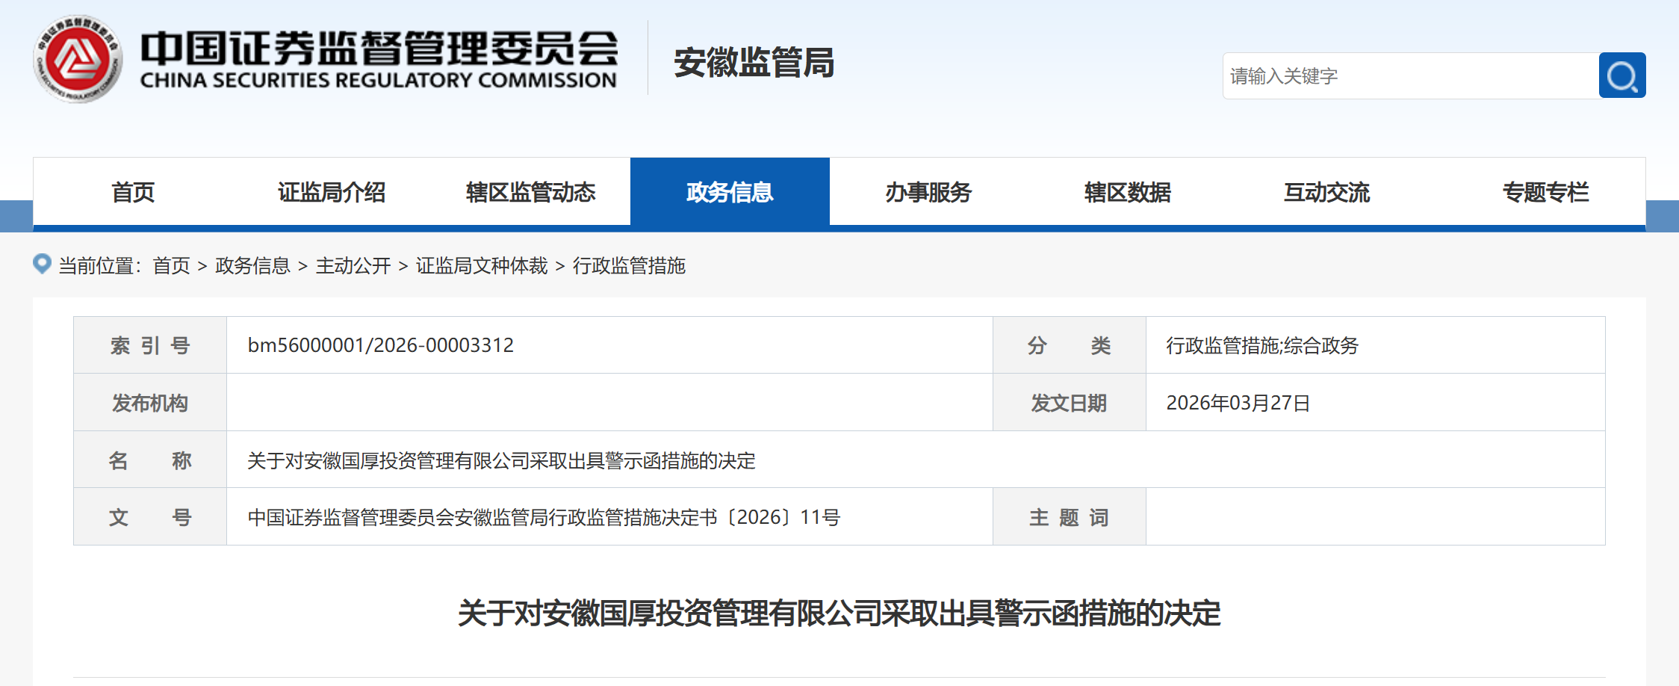Switch to the 辖区监管动态 tab
Viewport: 1679px width, 686px height.
coord(531,192)
